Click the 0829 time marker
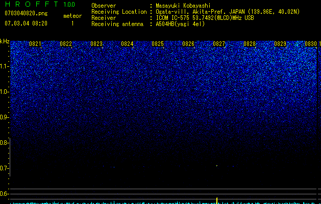 pos(280,44)
